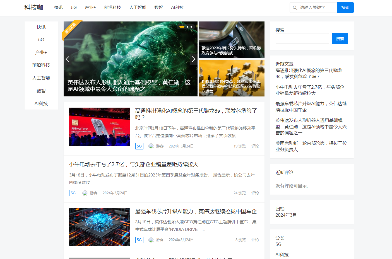Click 搜索 button in sidebar search widget
The height and width of the screenshot is (259, 392).
click(340, 39)
